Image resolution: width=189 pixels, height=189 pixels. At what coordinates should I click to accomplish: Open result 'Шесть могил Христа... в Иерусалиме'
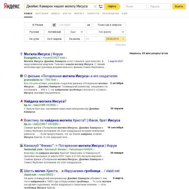pyautogui.click(x=72, y=171)
